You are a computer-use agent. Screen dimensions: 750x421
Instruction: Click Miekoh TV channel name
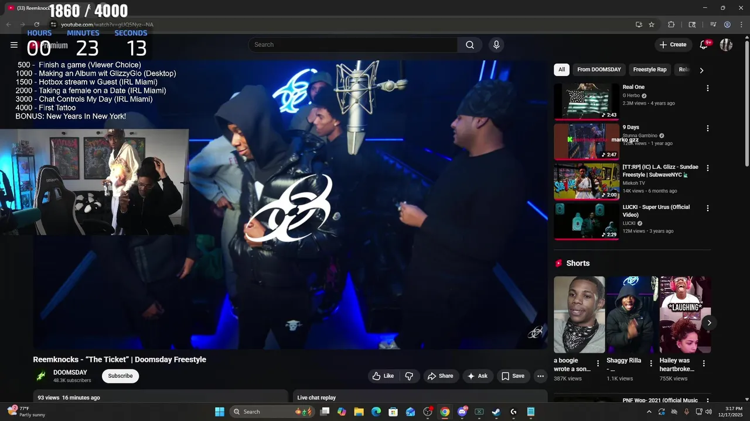(633, 183)
